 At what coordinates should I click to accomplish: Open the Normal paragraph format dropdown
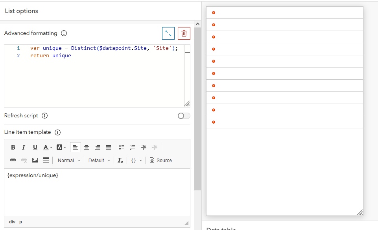click(x=69, y=161)
